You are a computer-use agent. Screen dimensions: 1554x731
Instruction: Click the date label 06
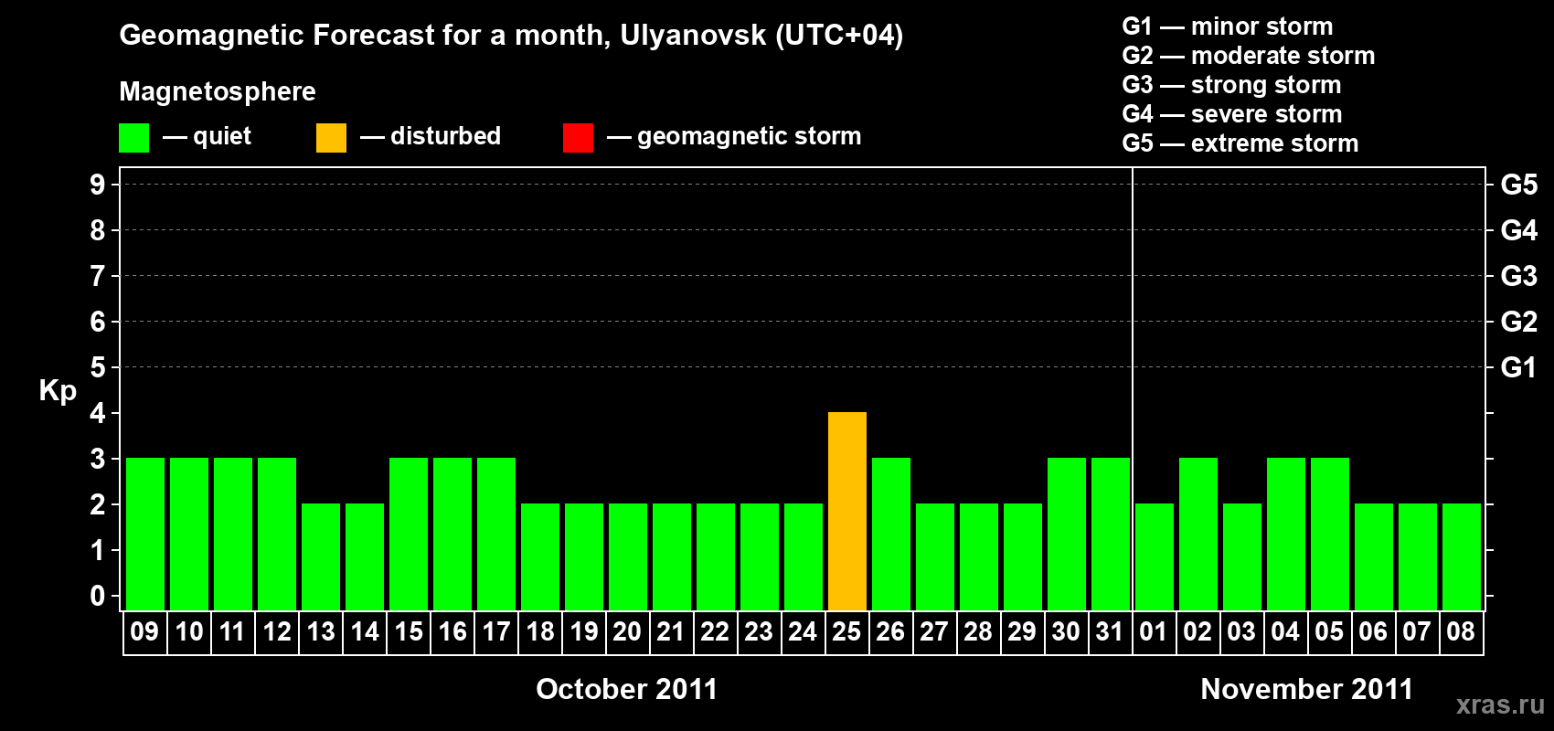1373,631
